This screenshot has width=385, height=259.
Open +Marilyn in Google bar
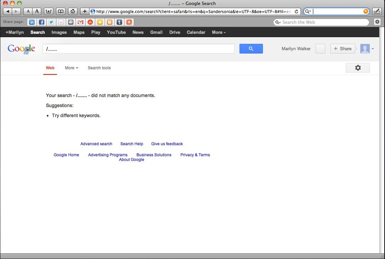pos(15,32)
